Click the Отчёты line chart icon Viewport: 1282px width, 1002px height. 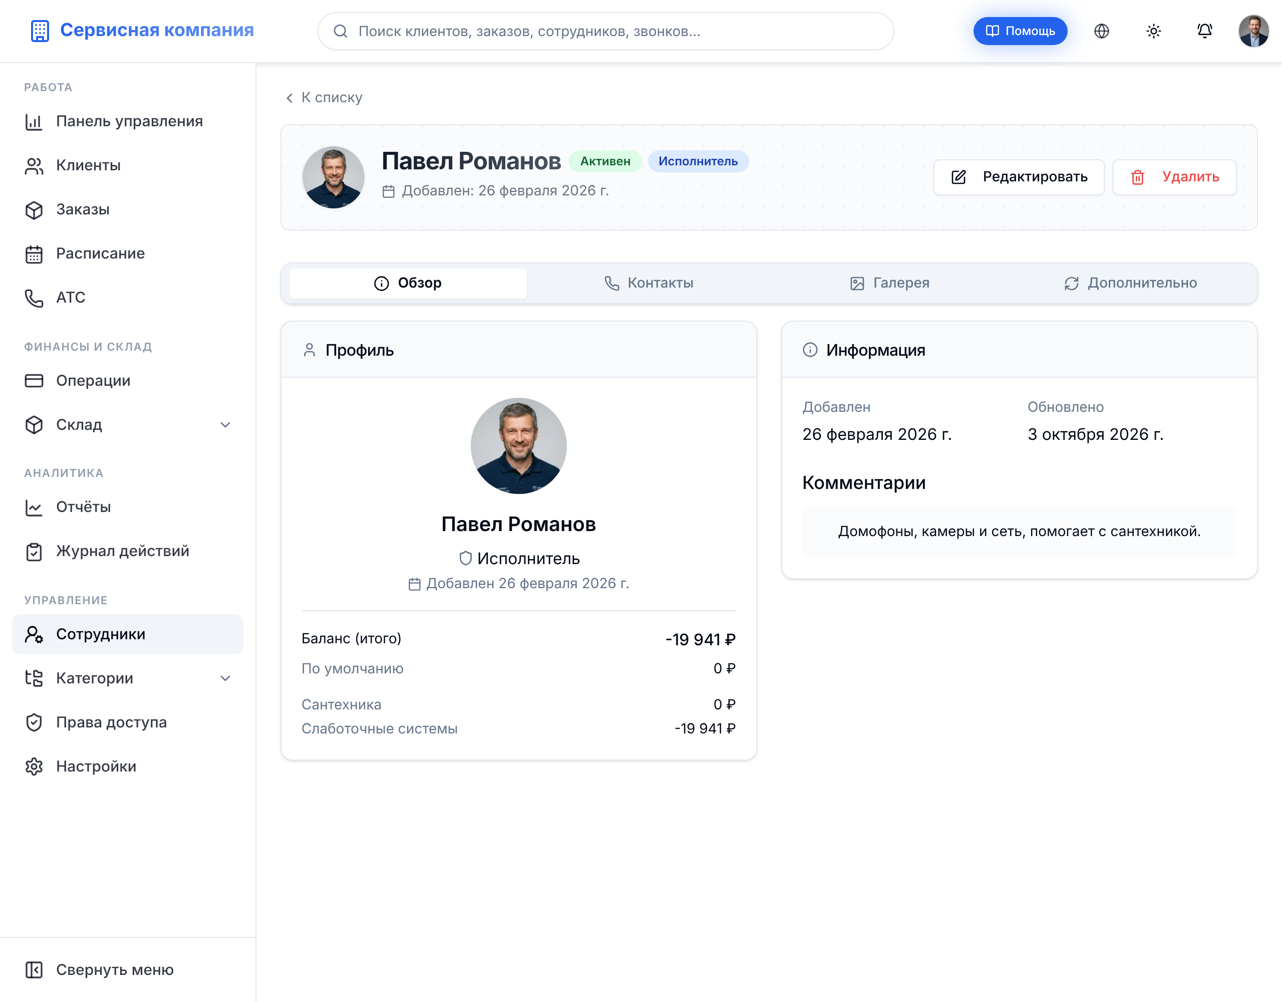[34, 507]
